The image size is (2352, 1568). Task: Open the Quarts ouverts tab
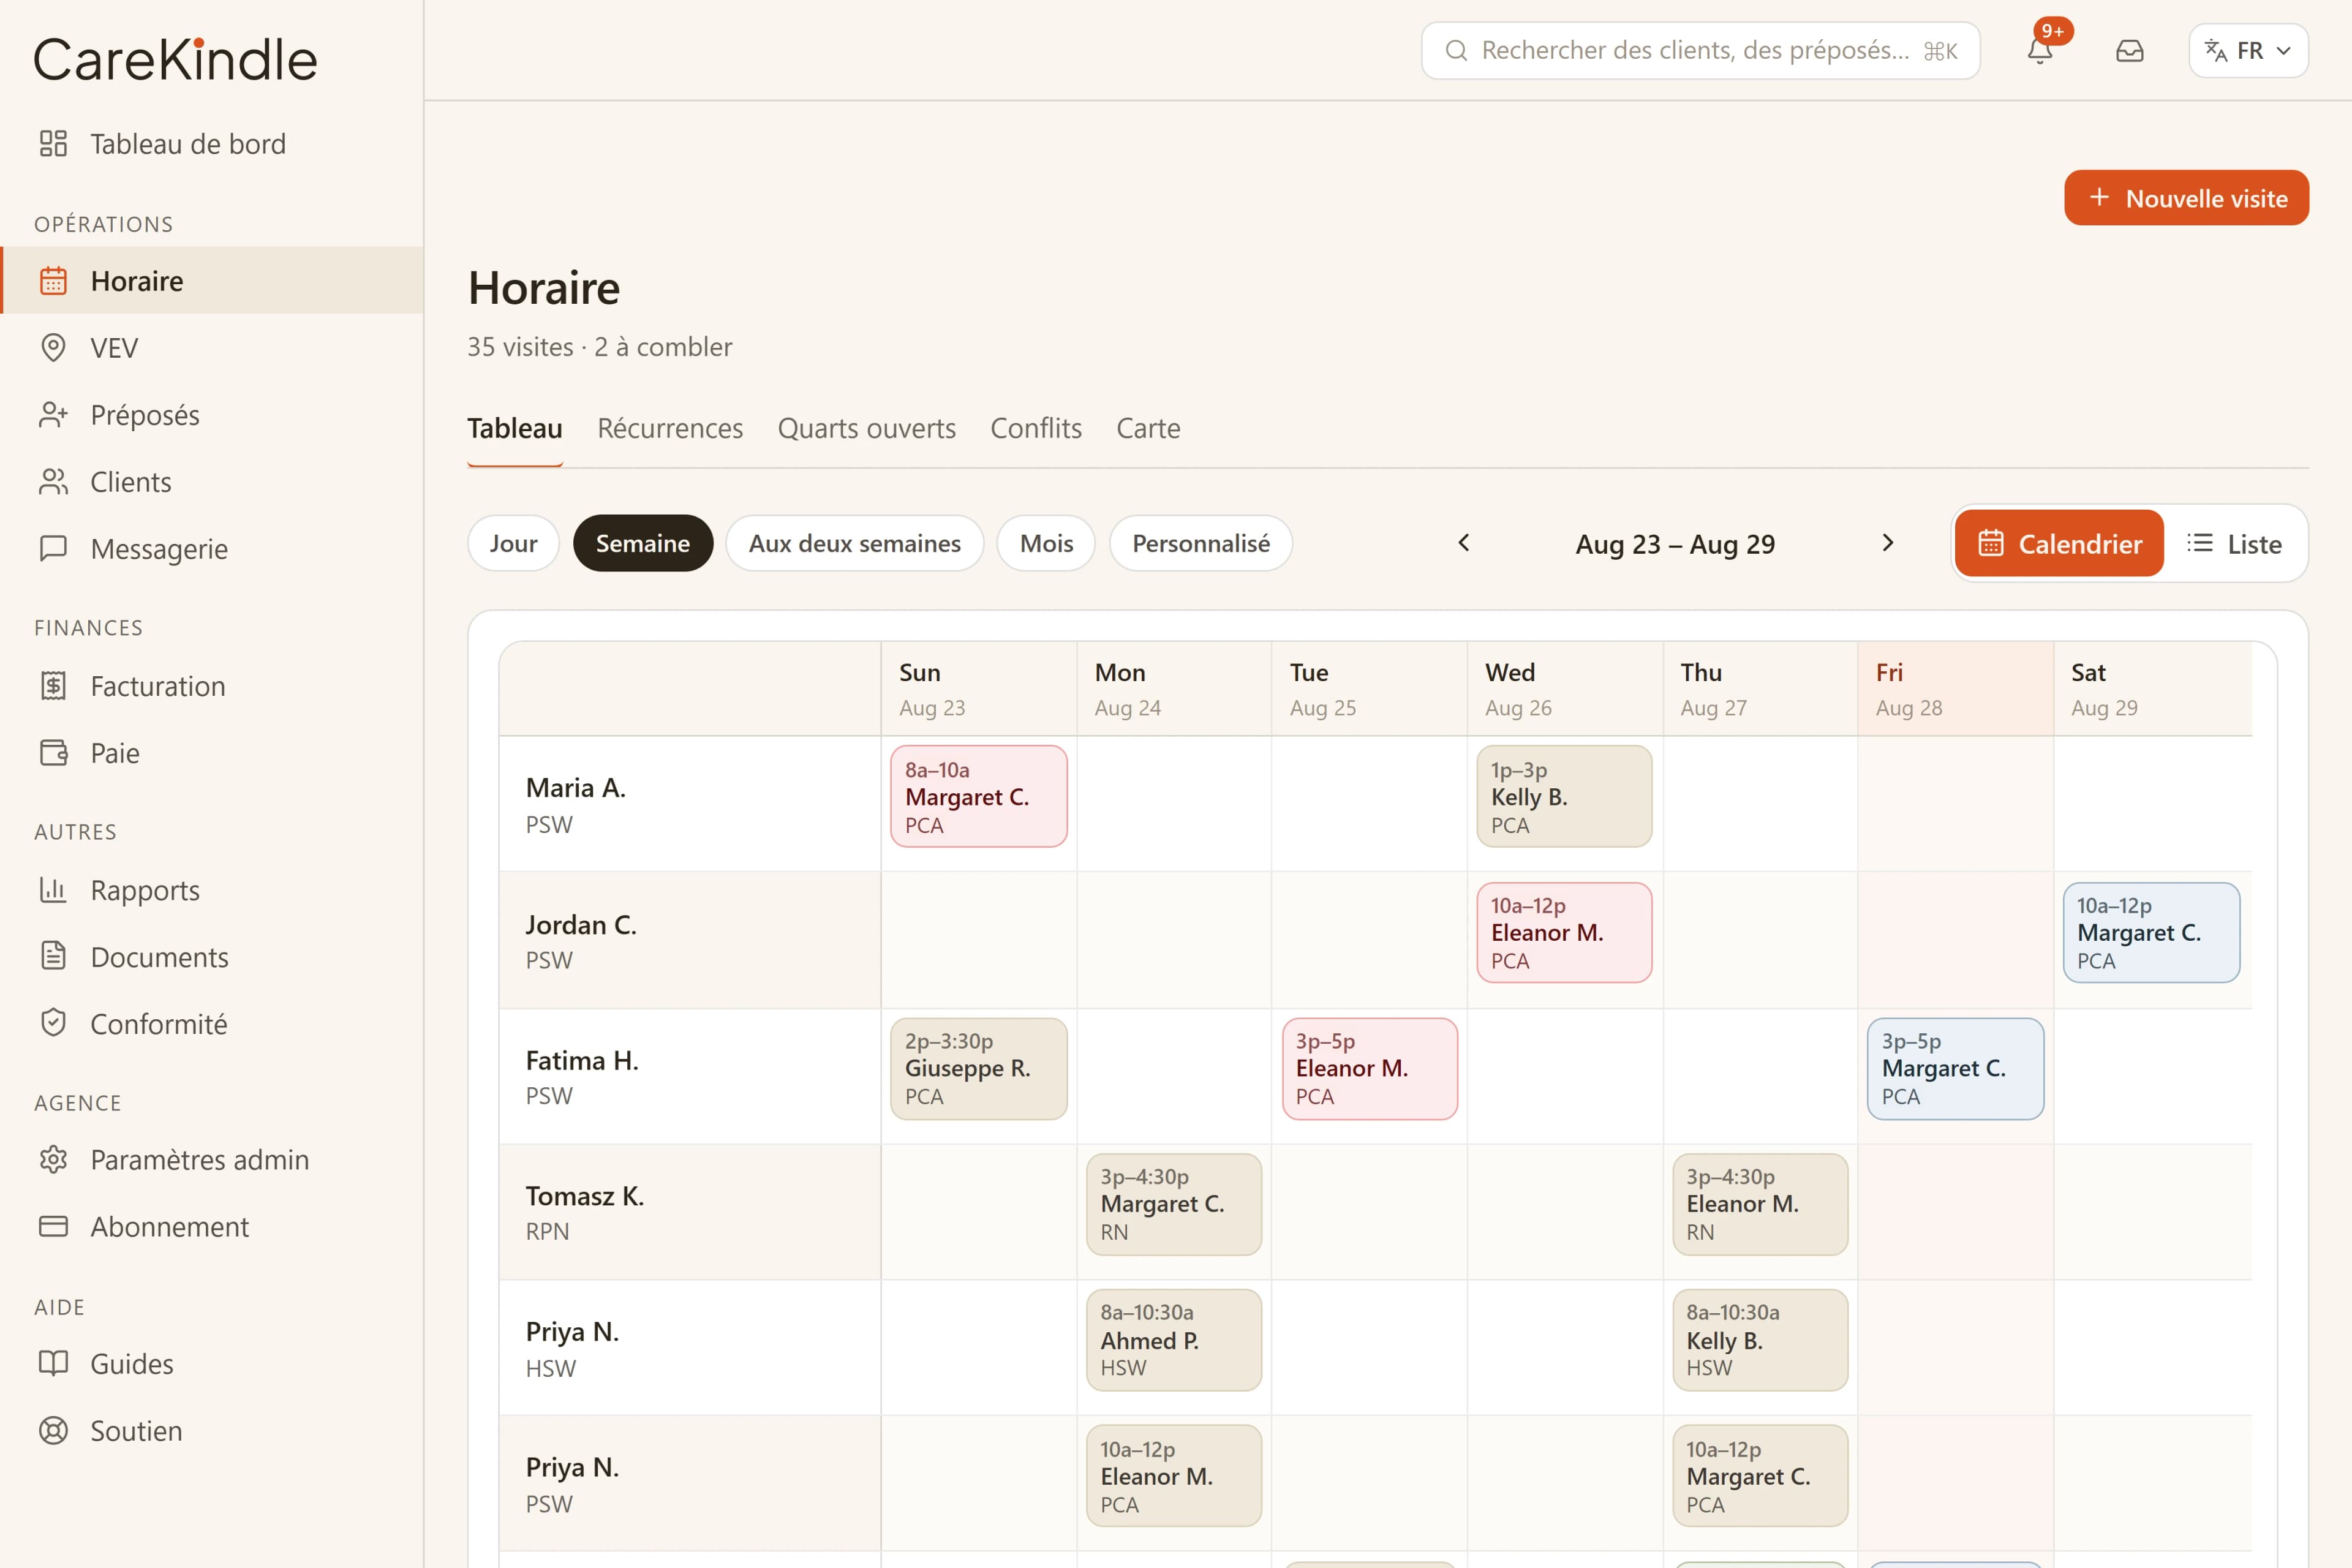pos(867,429)
